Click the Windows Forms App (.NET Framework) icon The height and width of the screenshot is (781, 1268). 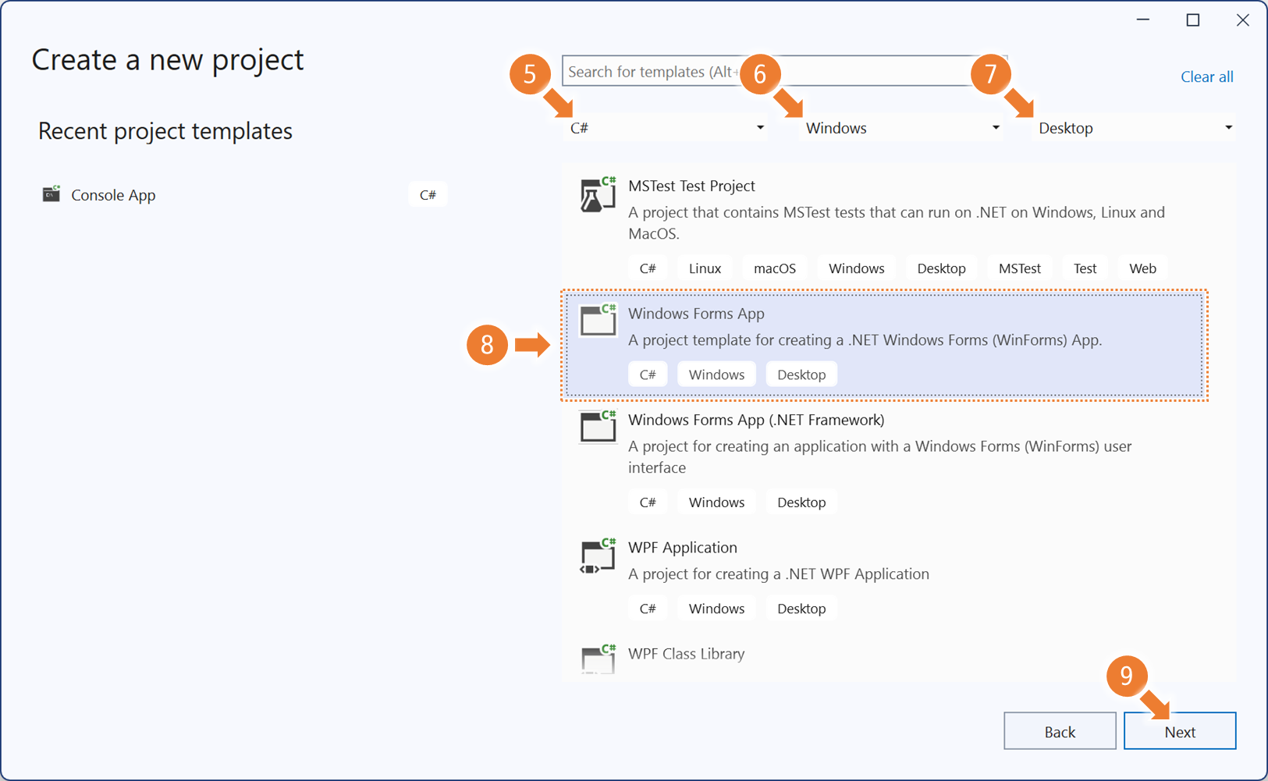598,427
